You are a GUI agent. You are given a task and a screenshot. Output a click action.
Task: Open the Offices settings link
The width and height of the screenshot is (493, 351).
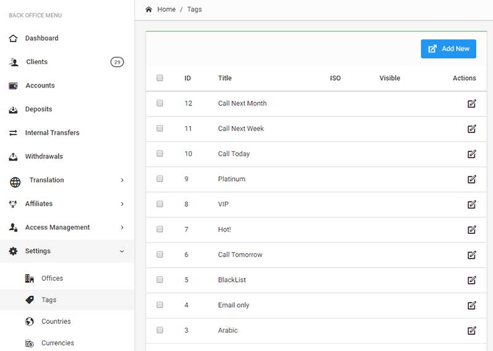tap(52, 278)
